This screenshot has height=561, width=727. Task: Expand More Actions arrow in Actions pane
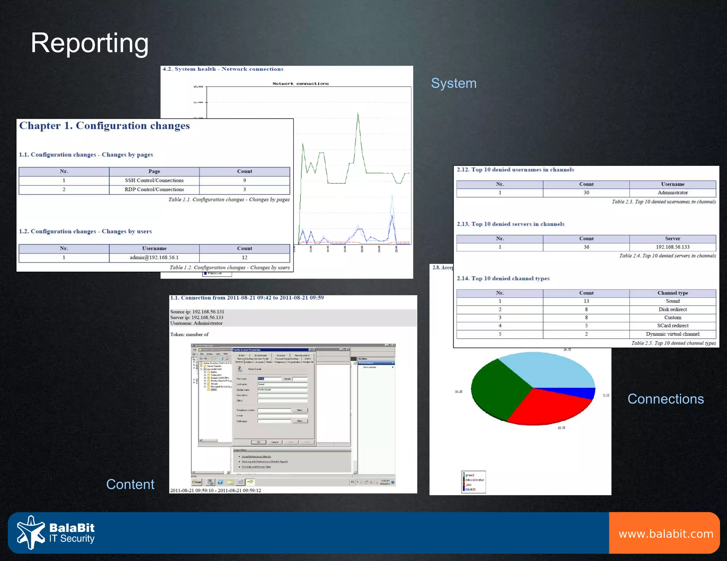click(393, 367)
